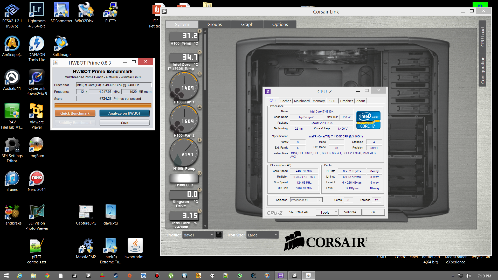The width and height of the screenshot is (498, 280).
Task: Open the Mainboard tab in CPU-Z
Action: point(302,101)
